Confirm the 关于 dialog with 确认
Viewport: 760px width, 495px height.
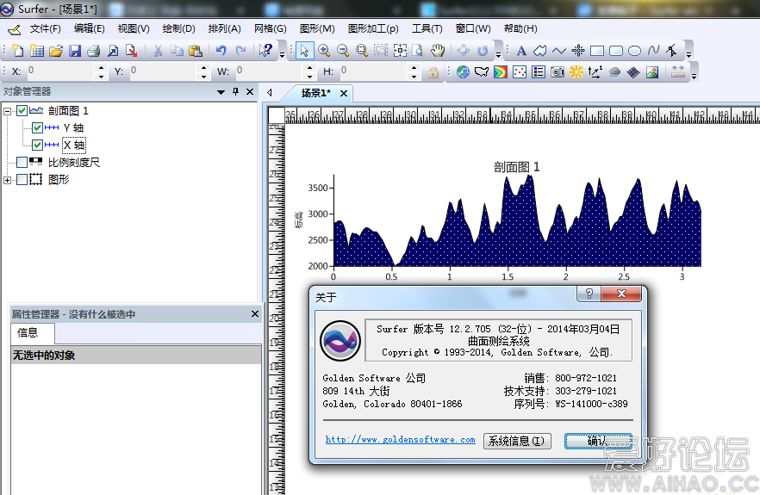598,441
